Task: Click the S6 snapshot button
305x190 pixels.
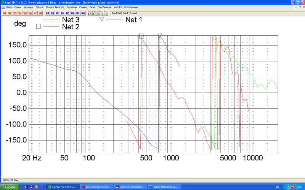Action: [x=30, y=13]
